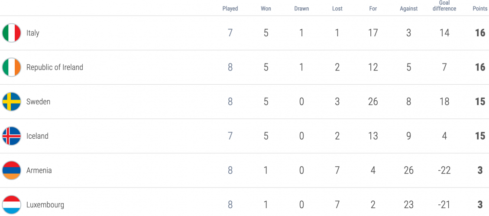Open the Armenia team name
This screenshot has height=216, width=489.
[39, 171]
